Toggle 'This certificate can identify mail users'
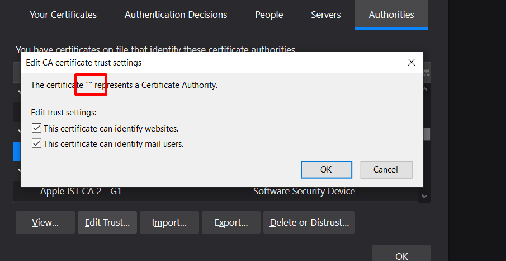This screenshot has height=261, width=506. [x=37, y=143]
